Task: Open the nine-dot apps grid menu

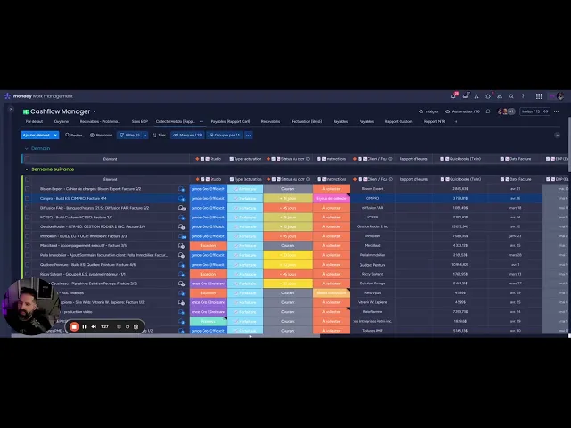Action: (539, 96)
